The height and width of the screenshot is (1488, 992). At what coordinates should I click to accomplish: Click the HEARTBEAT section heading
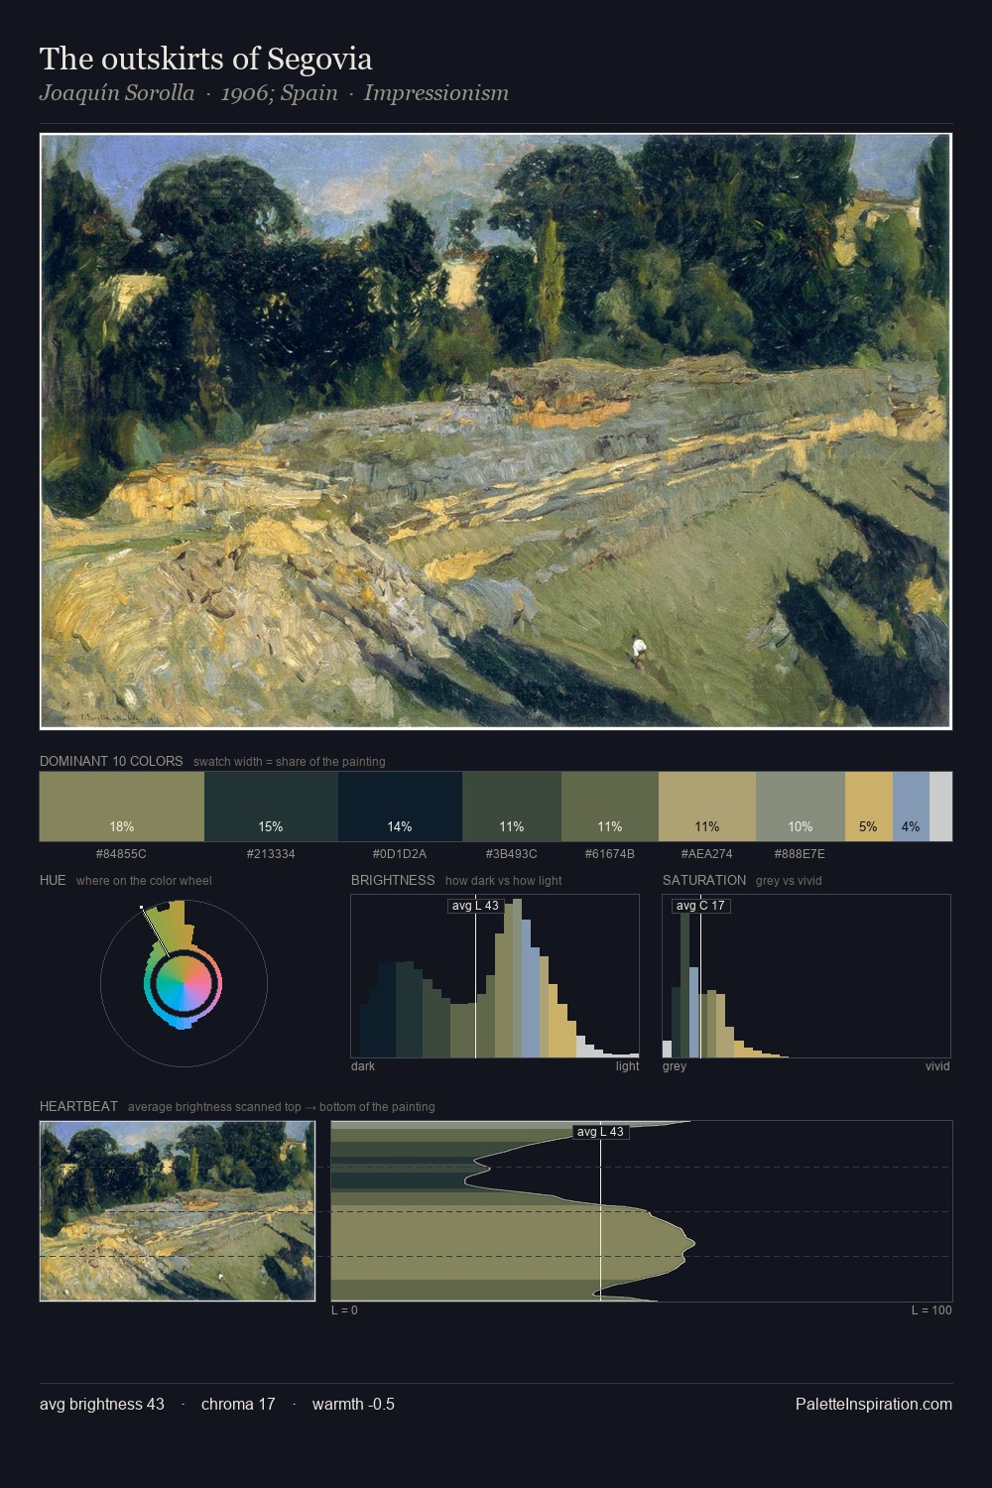78,1106
